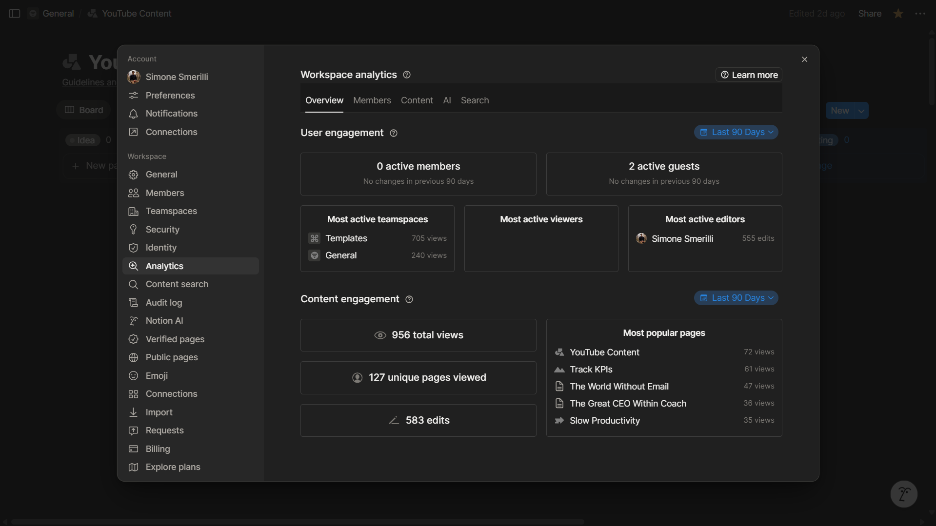Open Last 90 Days filter for Content engagement
This screenshot has width=936, height=526.
coord(736,297)
